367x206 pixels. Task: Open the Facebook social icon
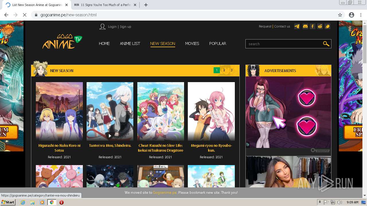click(x=313, y=26)
